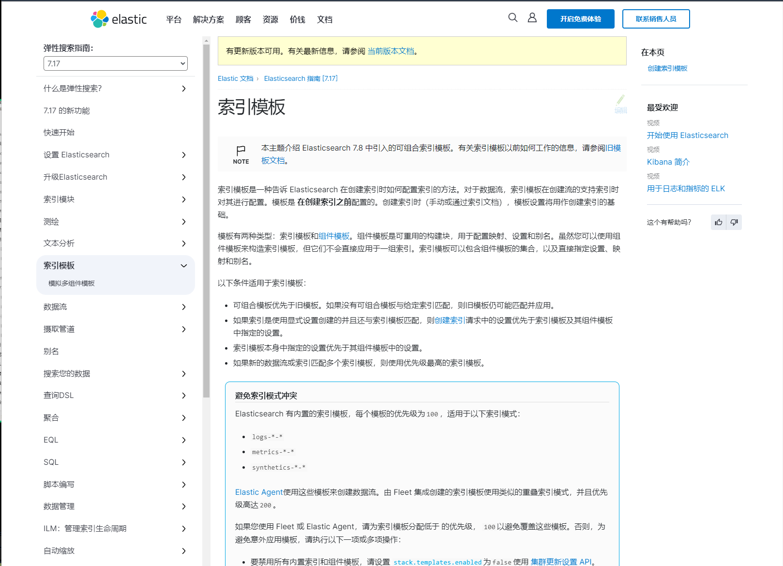Open the 当前版本文档 link in banner
783x566 pixels.
point(391,51)
